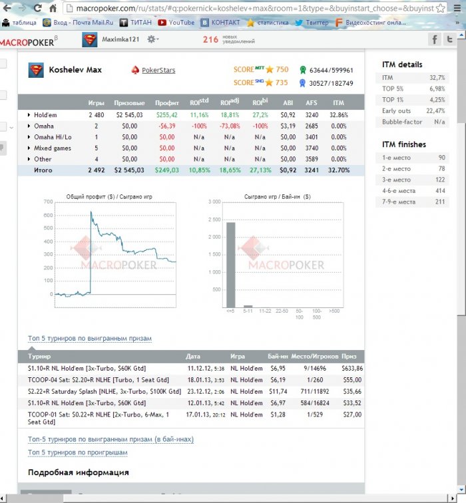This screenshot has width=466, height=503.
Task: Open the Видеохостинг bookmark
Action: (x=371, y=23)
